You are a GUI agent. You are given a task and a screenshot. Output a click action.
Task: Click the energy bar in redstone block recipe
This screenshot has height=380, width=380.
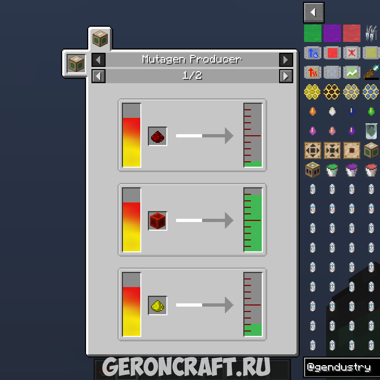click(132, 220)
